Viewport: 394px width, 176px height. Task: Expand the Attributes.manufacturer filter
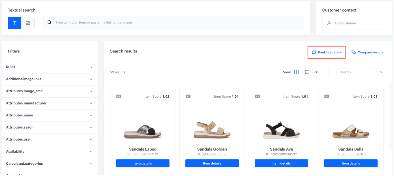(x=50, y=103)
